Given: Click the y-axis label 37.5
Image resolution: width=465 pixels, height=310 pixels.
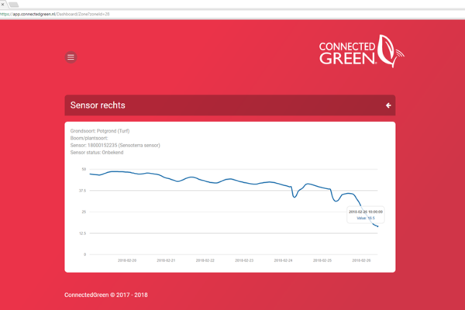Looking at the screenshot, I should pos(82,191).
